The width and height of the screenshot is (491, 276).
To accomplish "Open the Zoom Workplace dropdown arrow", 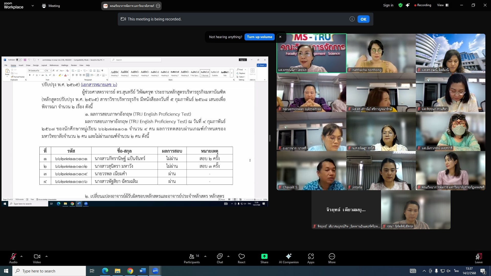I will 32,6.
